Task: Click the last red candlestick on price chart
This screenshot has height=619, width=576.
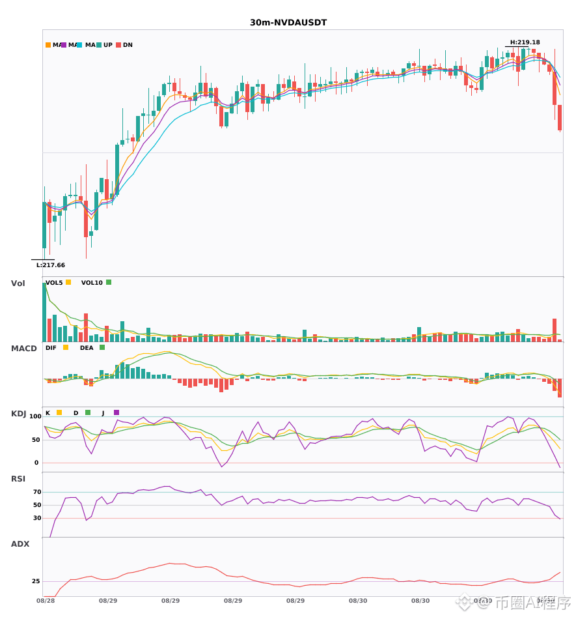Action: click(x=560, y=118)
